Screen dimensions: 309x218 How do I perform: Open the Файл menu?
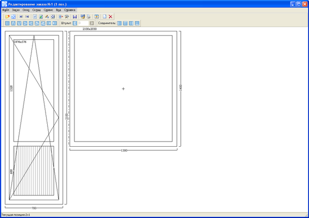6,10
